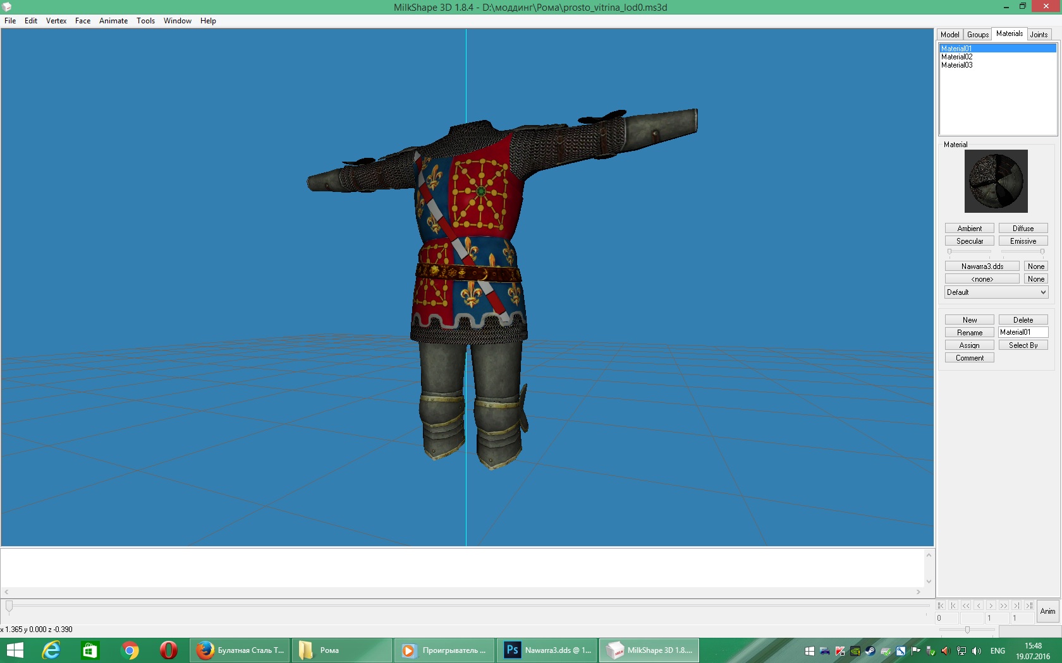Open the Edit menu

click(31, 21)
